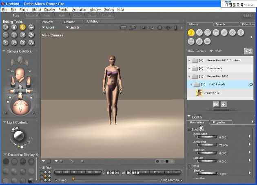Select the Direct Manipulation tool
Viewport: 257px width, 185px height.
coord(31,42)
